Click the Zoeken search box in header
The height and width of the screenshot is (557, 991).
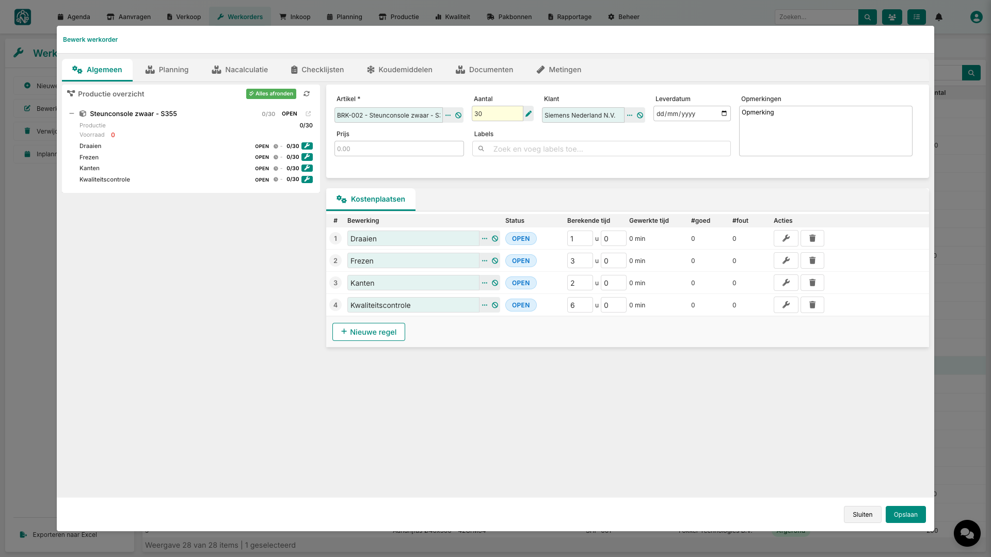coord(816,17)
